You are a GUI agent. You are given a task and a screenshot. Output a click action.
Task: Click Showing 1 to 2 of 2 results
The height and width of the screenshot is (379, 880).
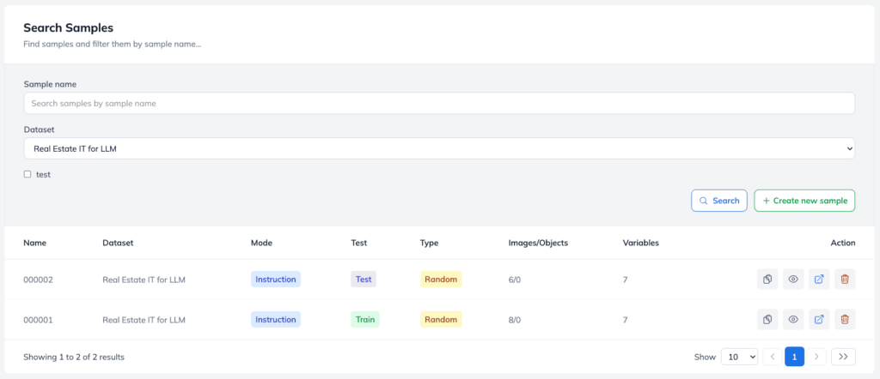(74, 357)
